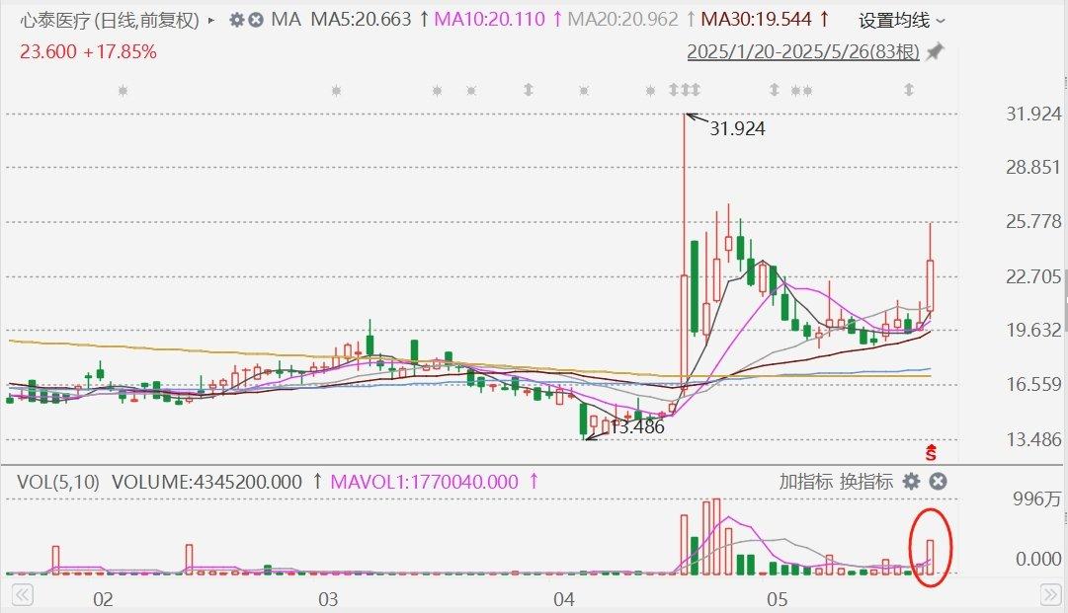Pin the 2025/1/20-2025/5/26 date range
Viewport: 1068px width, 613px height.
pyautogui.click(x=934, y=51)
